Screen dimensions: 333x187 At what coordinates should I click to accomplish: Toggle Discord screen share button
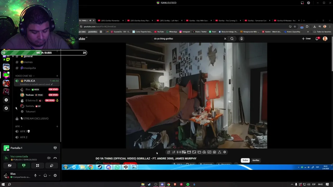coord(24,165)
